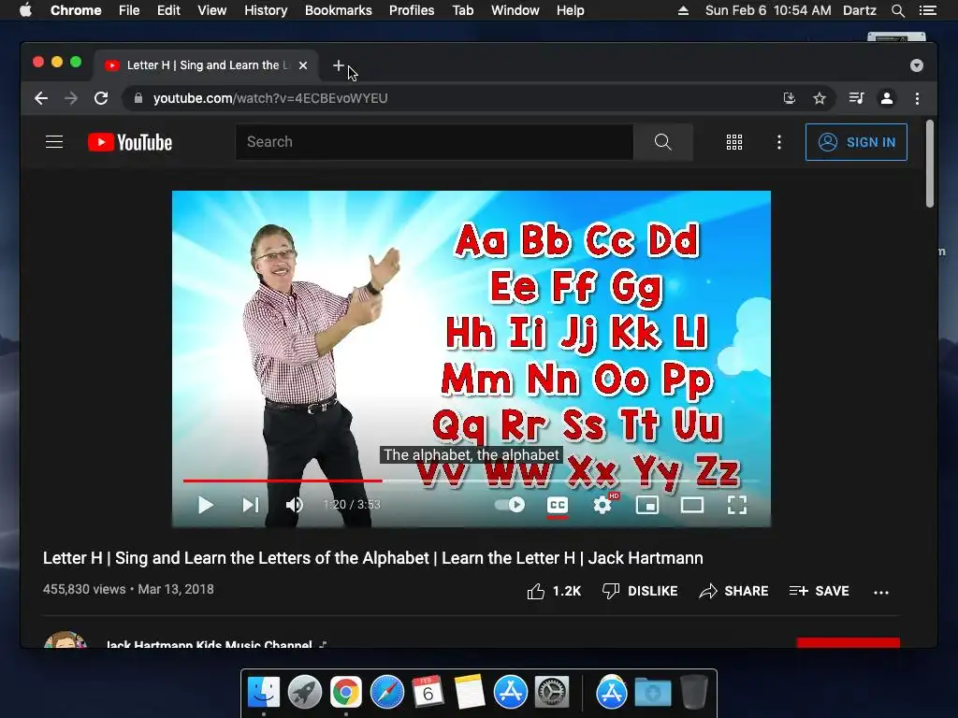Open Chrome media controls icon
This screenshot has height=718, width=958.
click(857, 98)
